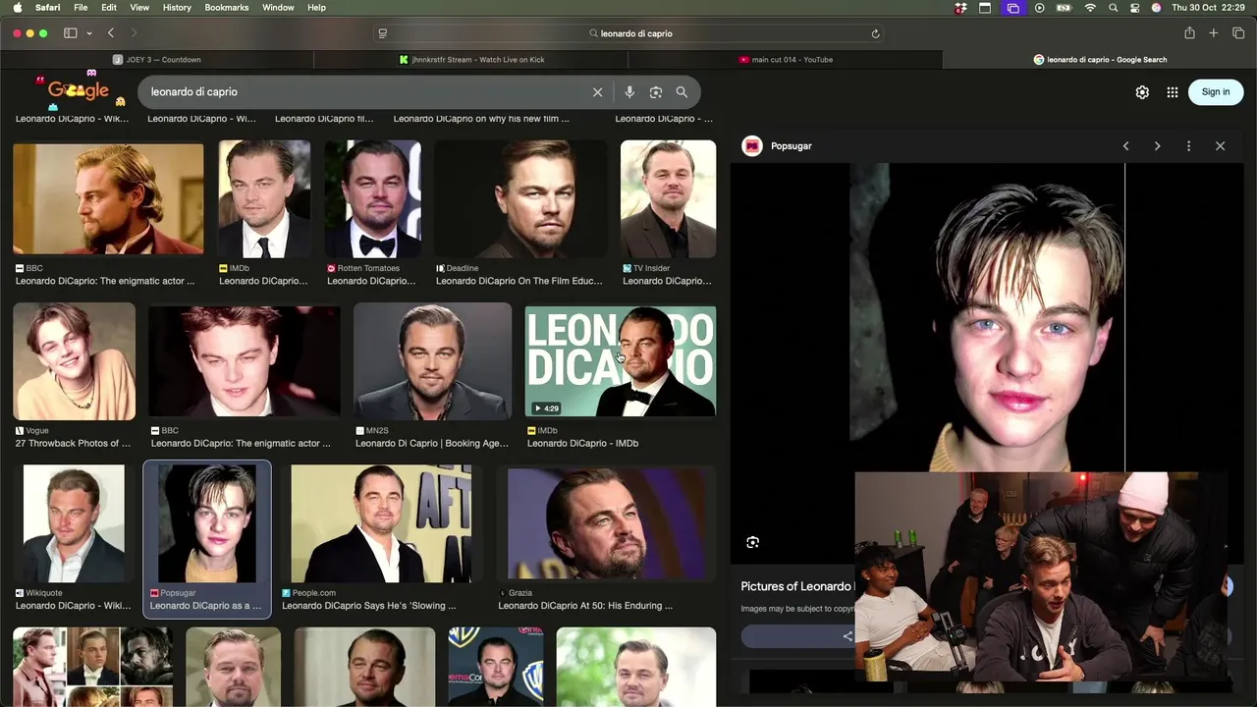Screen dimensions: 1257x707
Task: Open the MN2S booking agent thumbnail
Action: click(x=432, y=361)
